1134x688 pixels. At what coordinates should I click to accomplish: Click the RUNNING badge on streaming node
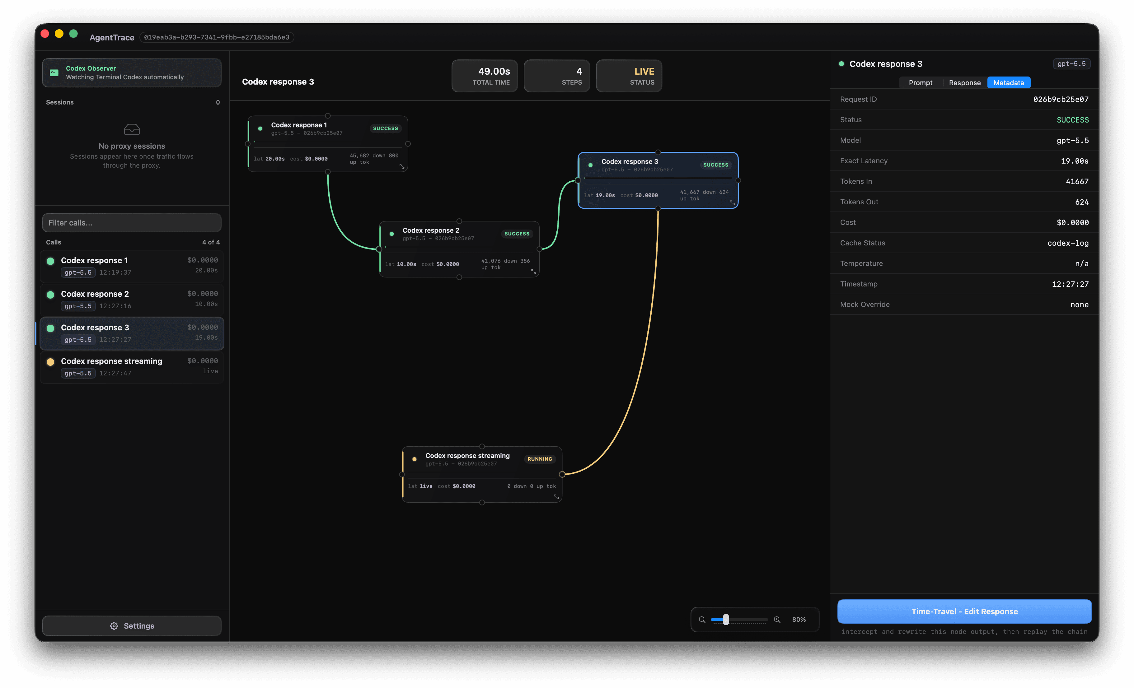(x=539, y=459)
